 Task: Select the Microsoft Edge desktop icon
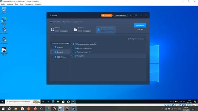(4, 21)
